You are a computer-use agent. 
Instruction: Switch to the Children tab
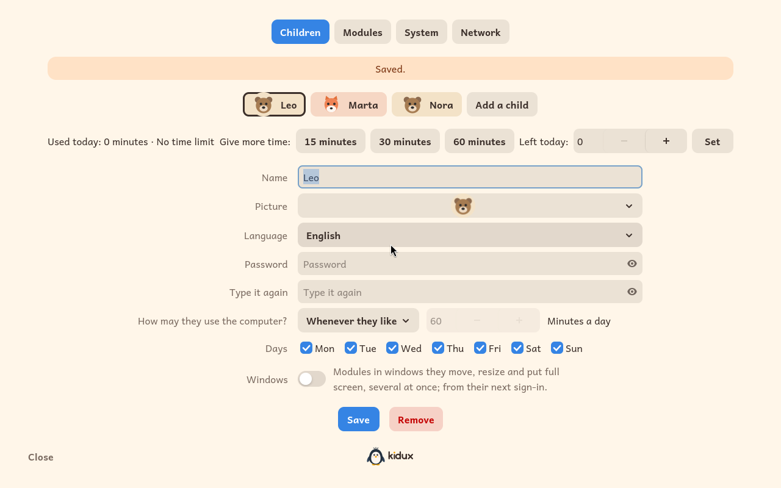click(300, 32)
